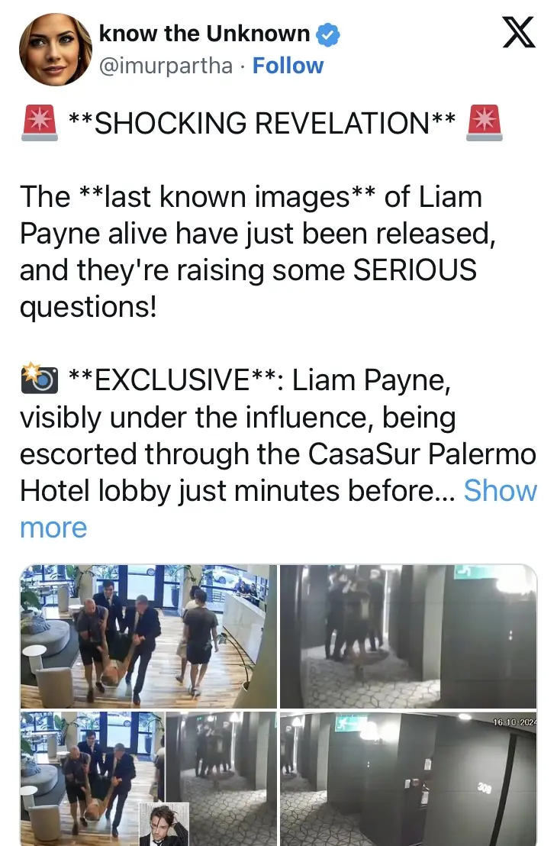Click the camera flash emoji
The height and width of the screenshot is (846, 557).
(40, 379)
